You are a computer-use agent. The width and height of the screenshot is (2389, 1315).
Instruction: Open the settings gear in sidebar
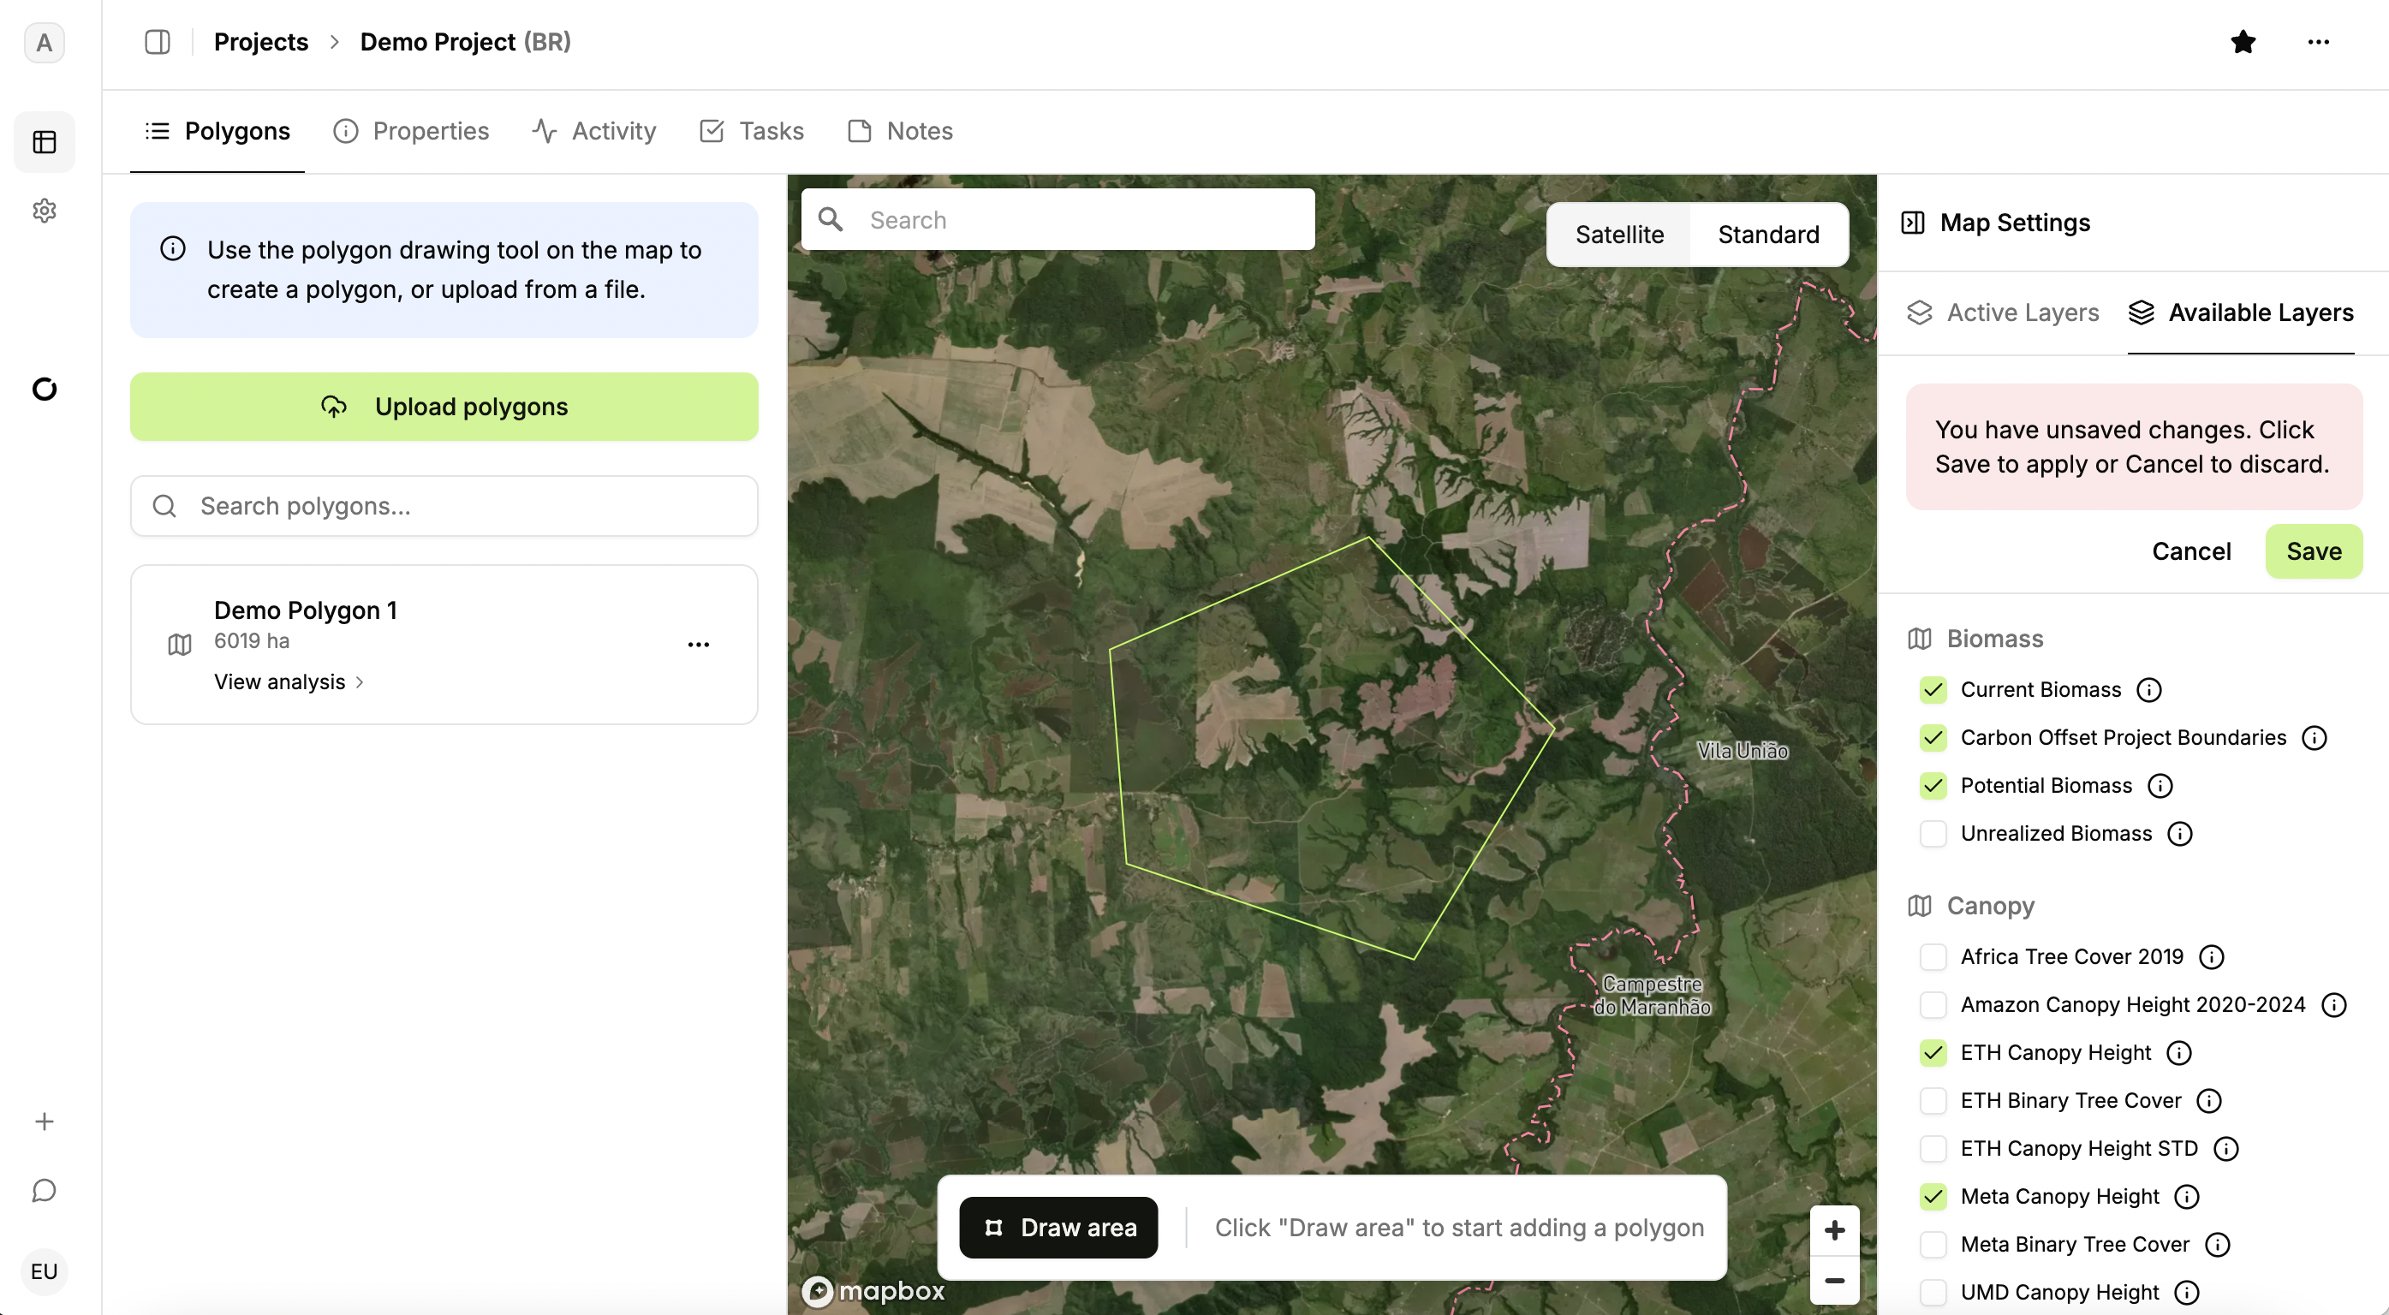pyautogui.click(x=45, y=211)
